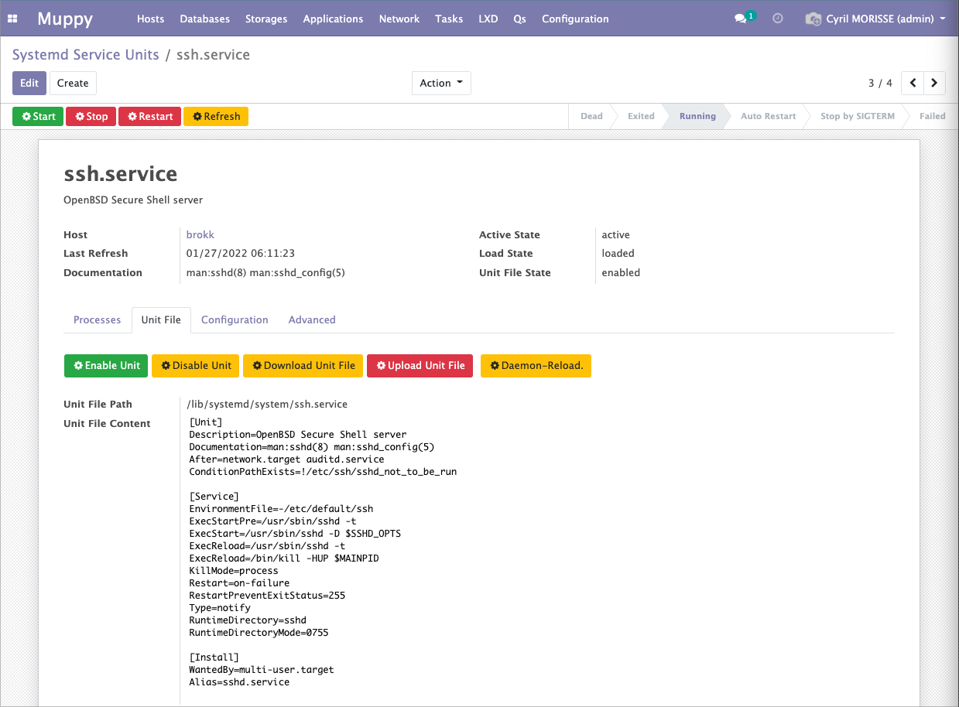
Task: Click Disable Unit button
Action: [195, 365]
